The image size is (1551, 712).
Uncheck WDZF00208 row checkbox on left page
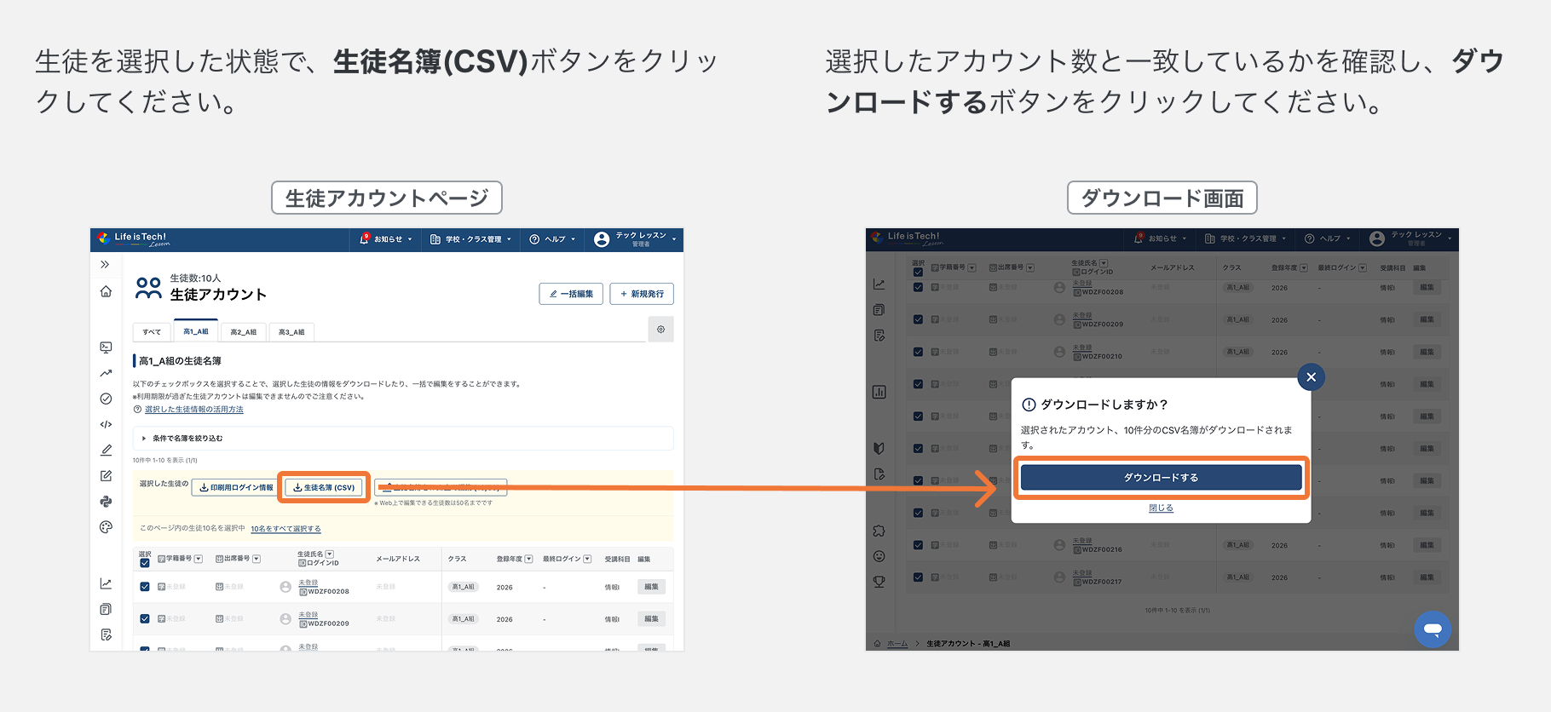click(145, 587)
